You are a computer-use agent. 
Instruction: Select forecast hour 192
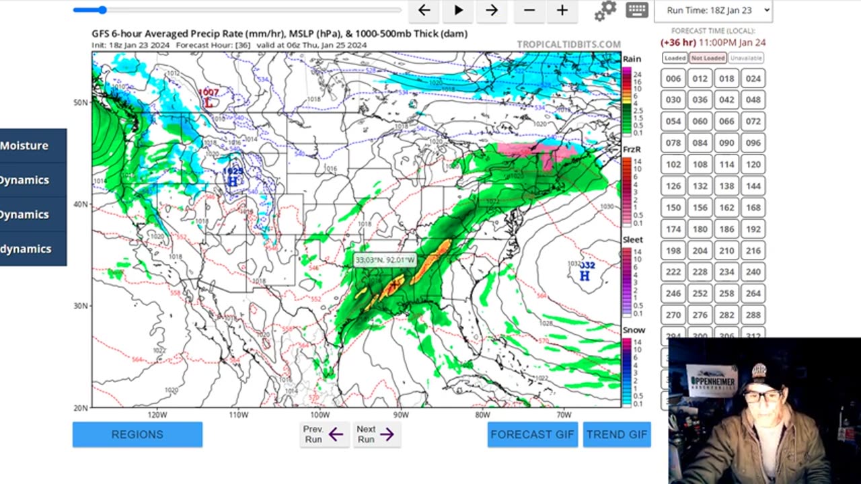[x=753, y=229]
